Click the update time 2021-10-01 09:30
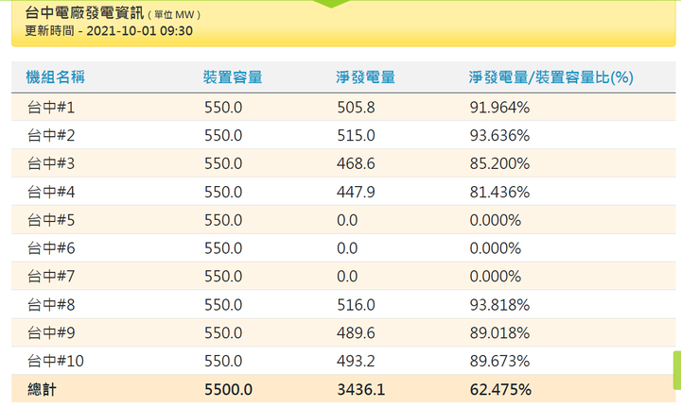 click(x=139, y=31)
